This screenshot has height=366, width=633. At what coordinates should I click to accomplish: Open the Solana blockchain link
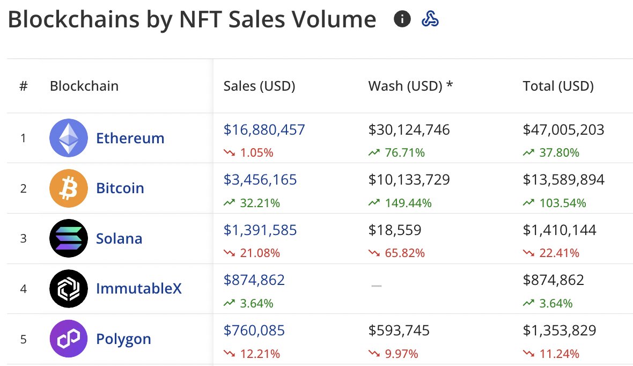click(x=119, y=238)
